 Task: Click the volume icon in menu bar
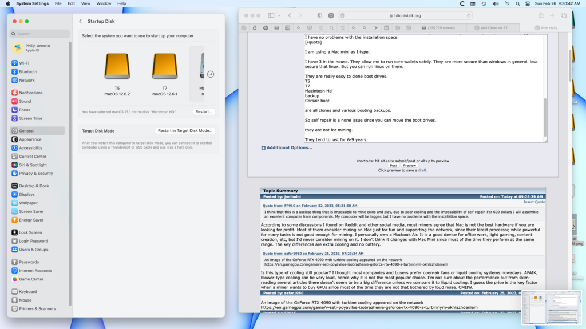pos(495,3)
